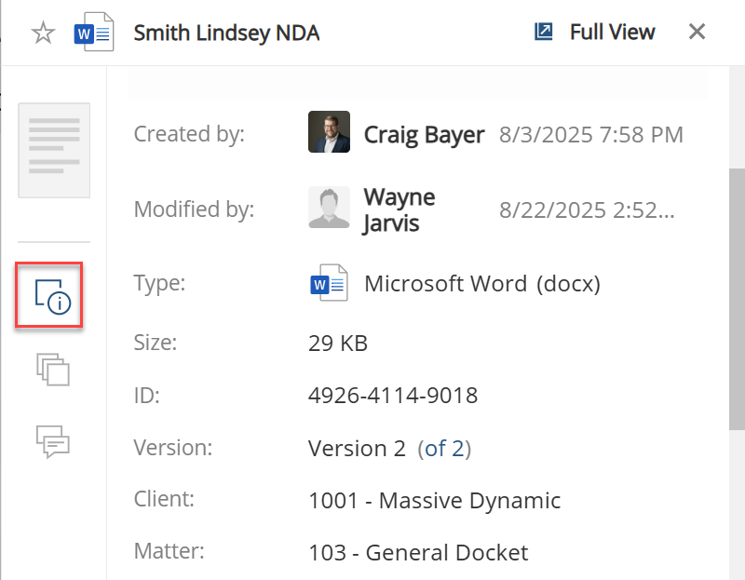
Task: Click the "of 2" versions link
Action: 444,449
